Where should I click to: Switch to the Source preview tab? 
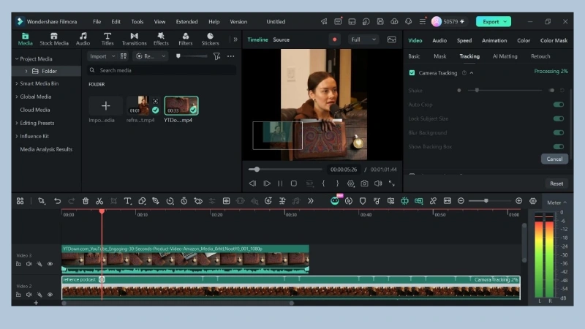[281, 39]
